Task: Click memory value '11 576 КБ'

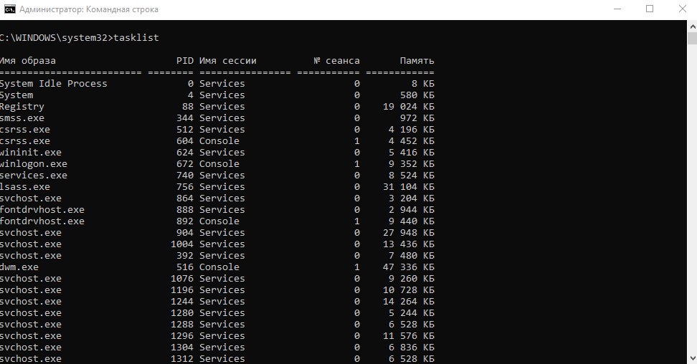Action: (409, 336)
